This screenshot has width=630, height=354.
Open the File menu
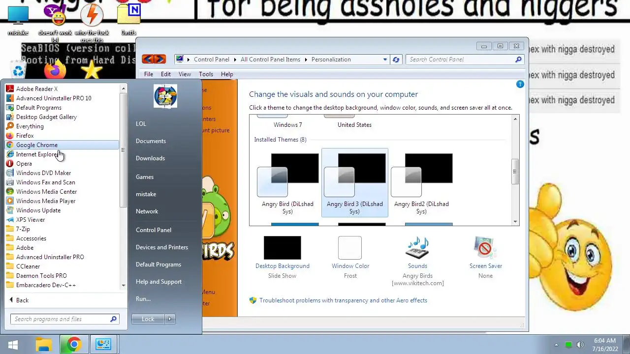click(148, 74)
